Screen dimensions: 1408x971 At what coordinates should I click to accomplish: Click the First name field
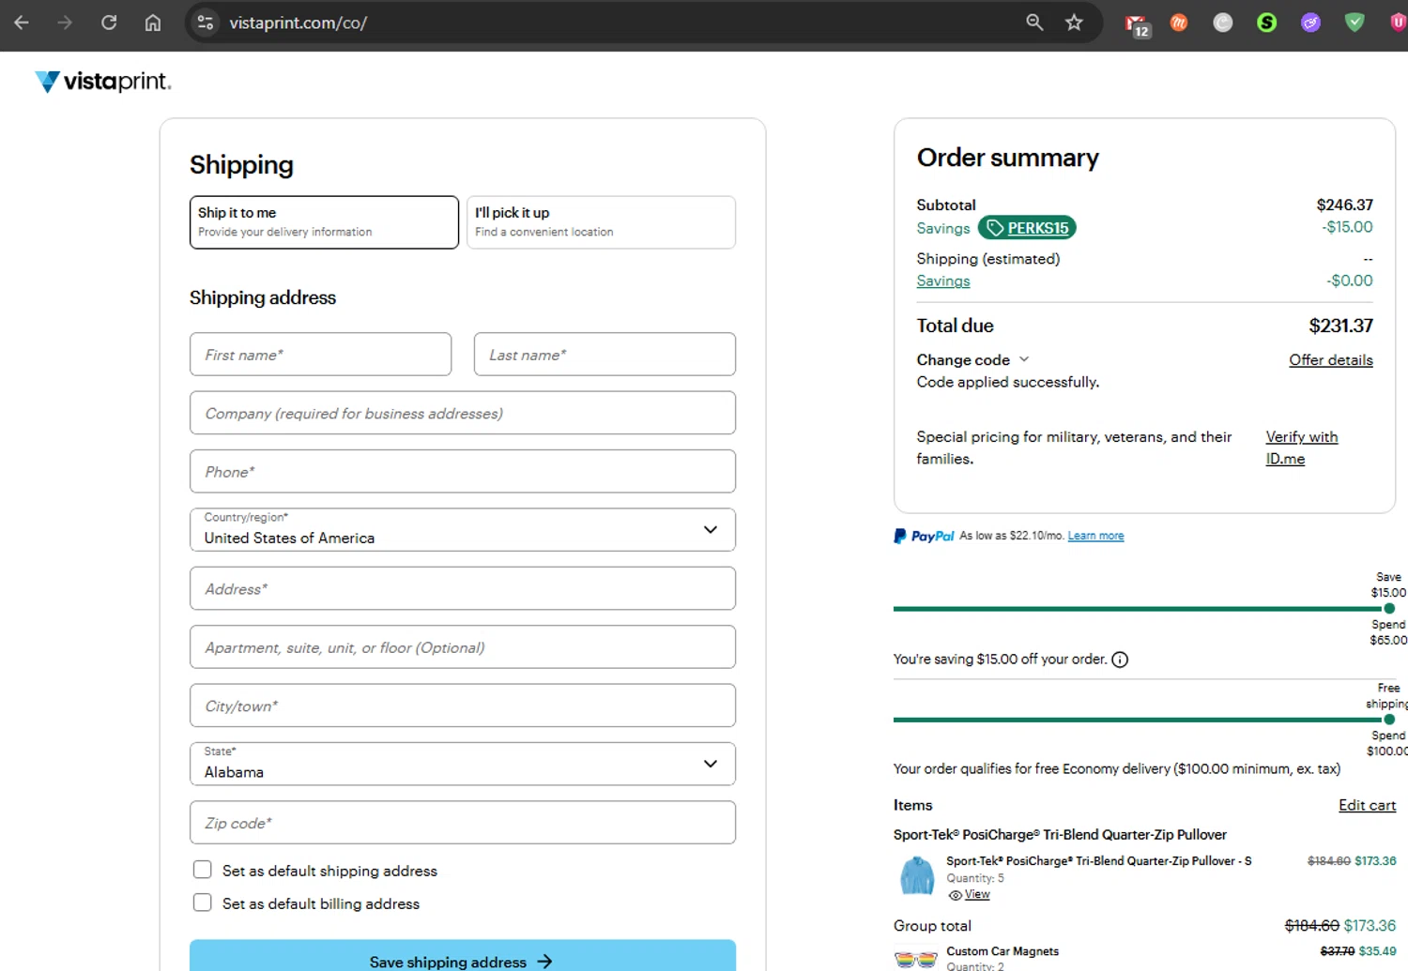click(x=320, y=355)
